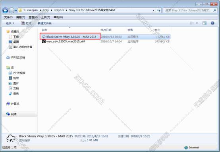Open PPTV视频 library
Screen dimensions: 220x152
[x=19, y=73]
